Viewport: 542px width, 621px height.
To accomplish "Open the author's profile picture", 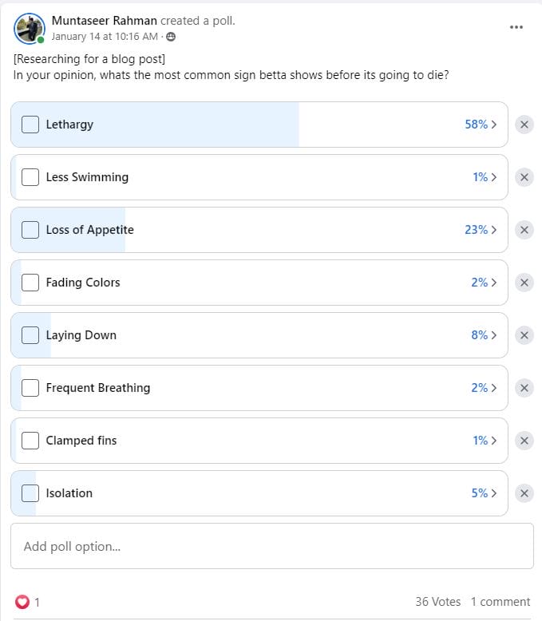I will click(x=30, y=28).
